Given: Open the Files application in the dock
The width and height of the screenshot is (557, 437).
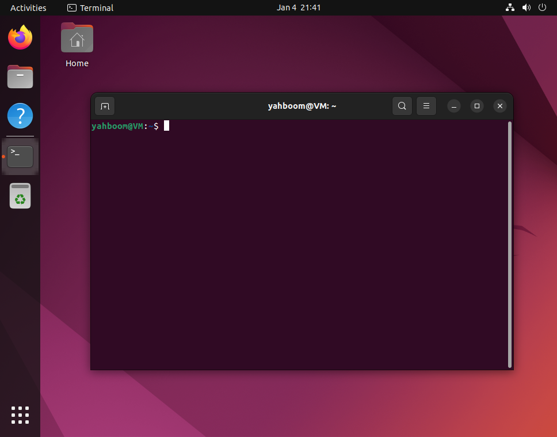Looking at the screenshot, I should 20,77.
